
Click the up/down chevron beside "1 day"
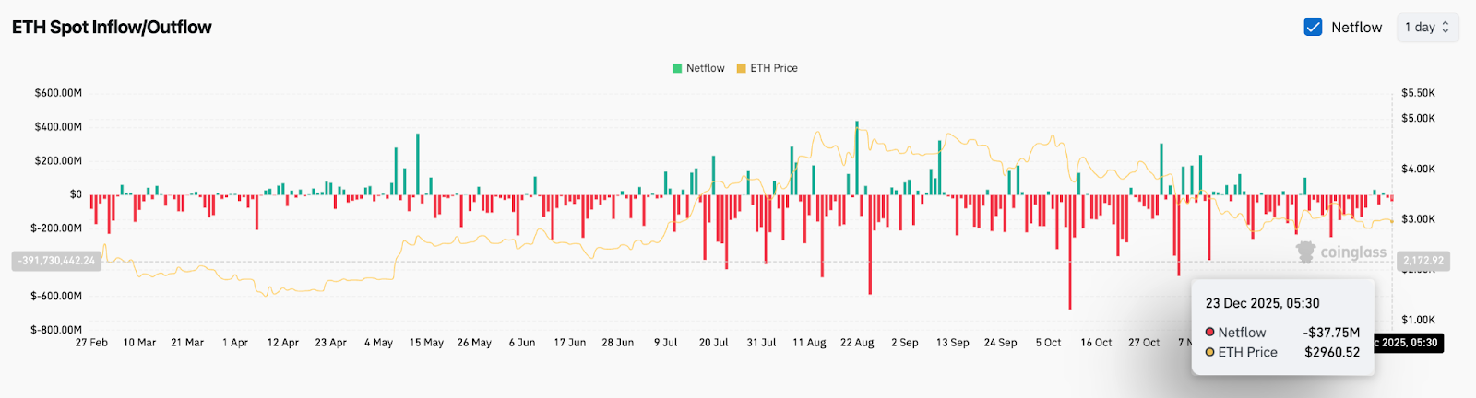(x=1446, y=28)
